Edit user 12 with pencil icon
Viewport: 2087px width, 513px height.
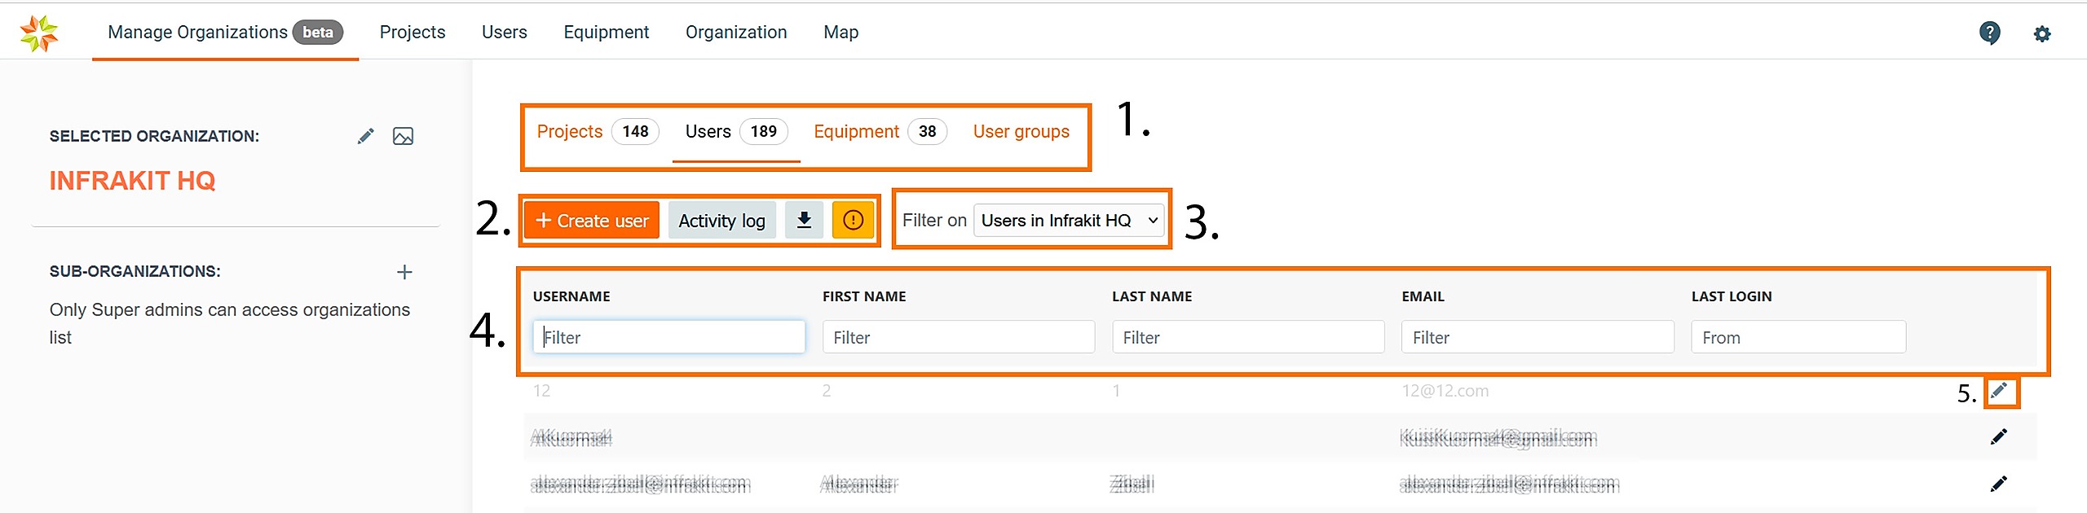[1999, 391]
